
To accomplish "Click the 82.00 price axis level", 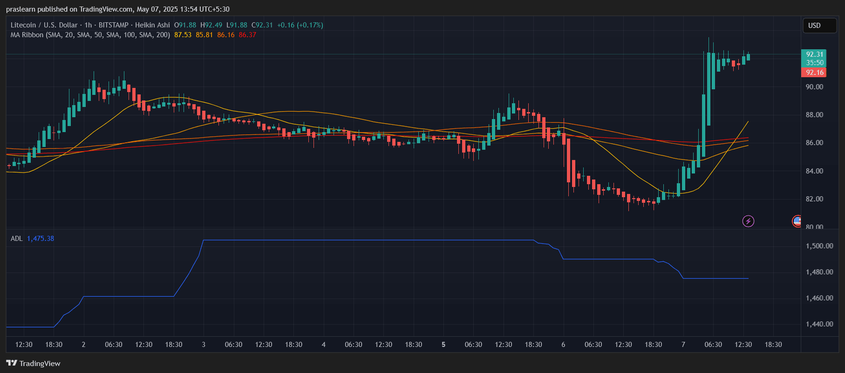I will [814, 199].
